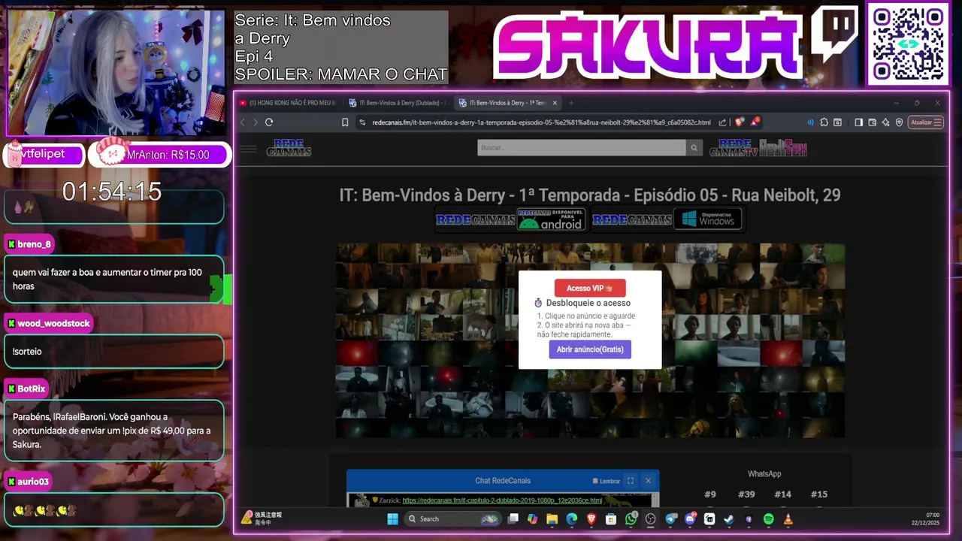Click the Atualizar update button
The width and height of the screenshot is (962, 541).
(x=921, y=122)
